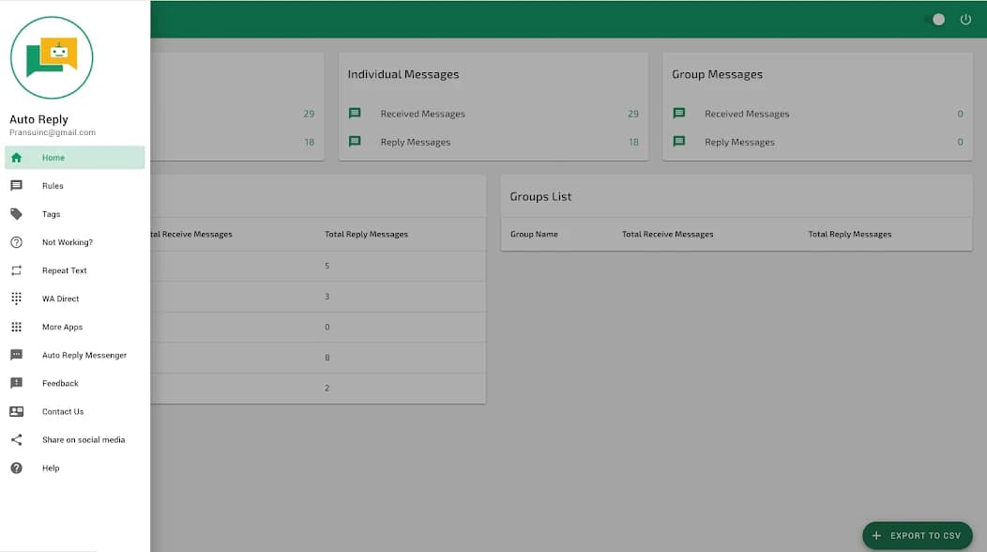Open the Help menu entry
This screenshot has height=552, width=987.
51,468
